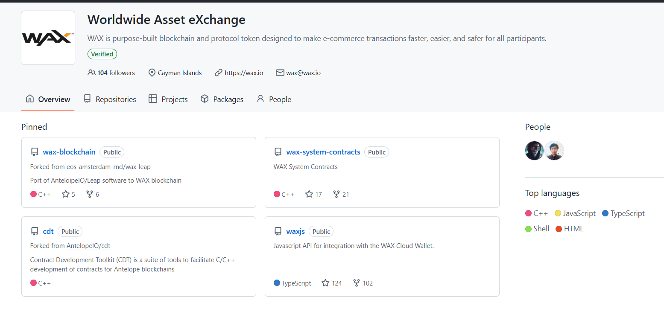
Task: Click the wax-blockchain port description text
Action: (x=106, y=181)
